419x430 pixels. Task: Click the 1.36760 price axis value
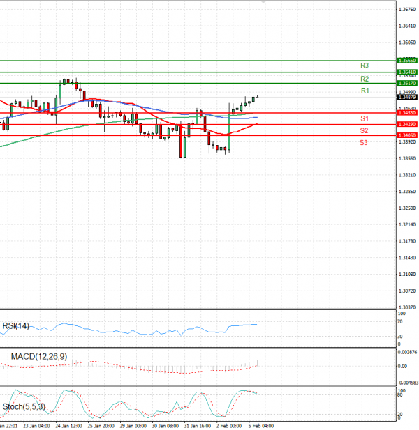click(x=407, y=10)
